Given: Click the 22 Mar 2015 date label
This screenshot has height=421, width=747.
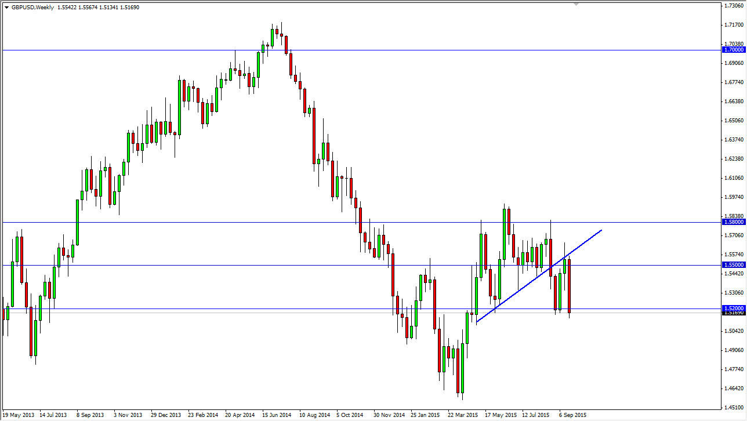Looking at the screenshot, I should point(463,415).
